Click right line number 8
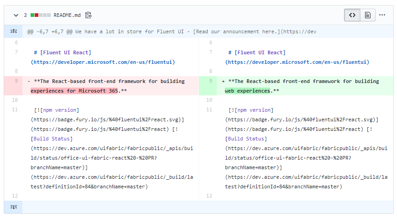This screenshot has height=218, width=397. (210, 71)
